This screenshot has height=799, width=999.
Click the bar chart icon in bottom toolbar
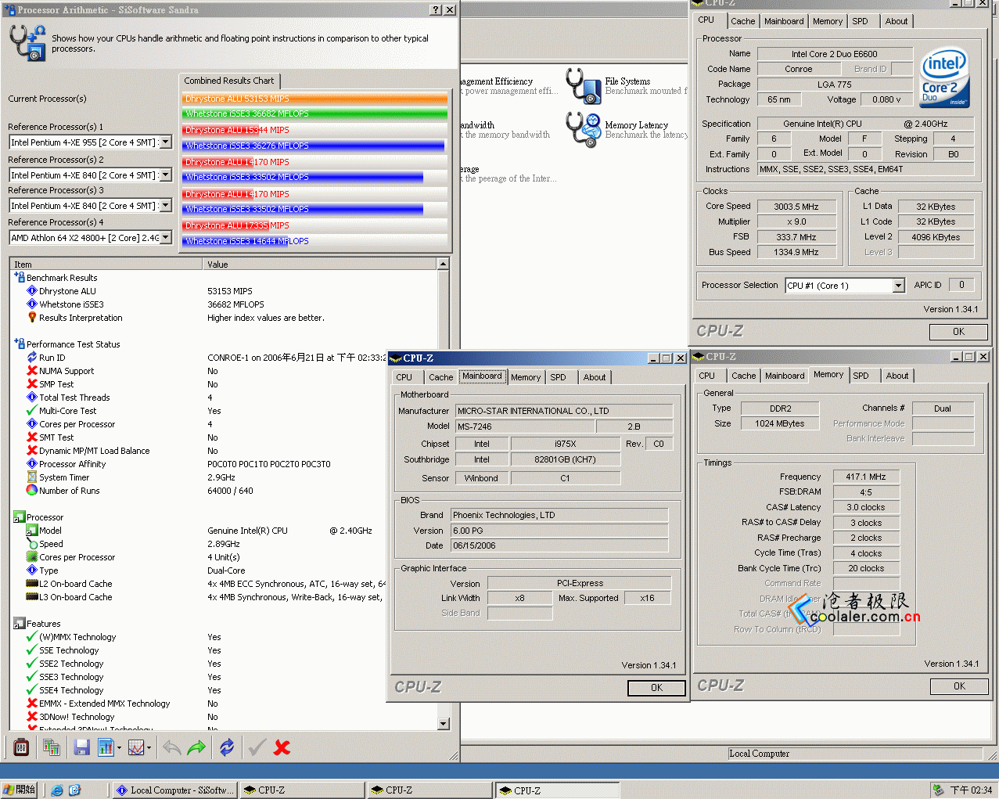pos(106,747)
